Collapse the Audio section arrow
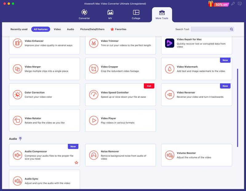 coord(20,139)
